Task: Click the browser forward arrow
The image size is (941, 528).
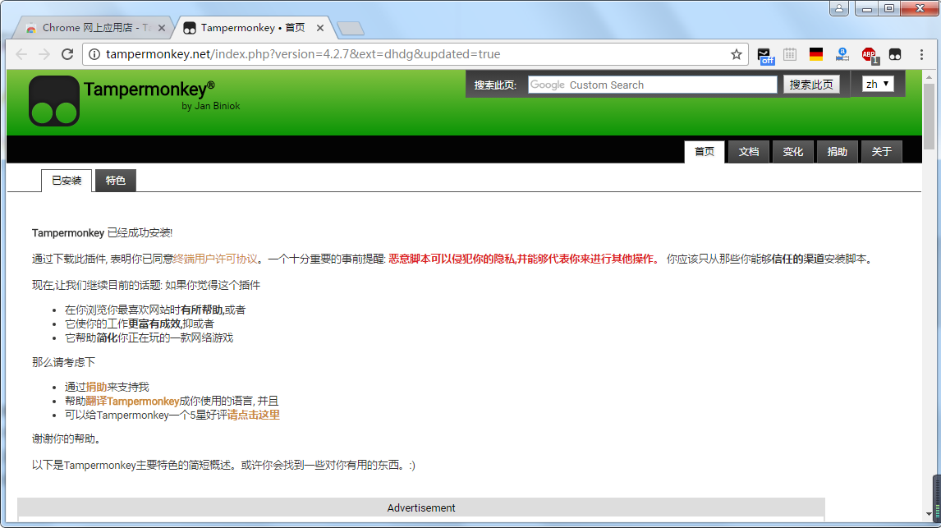Action: click(44, 54)
